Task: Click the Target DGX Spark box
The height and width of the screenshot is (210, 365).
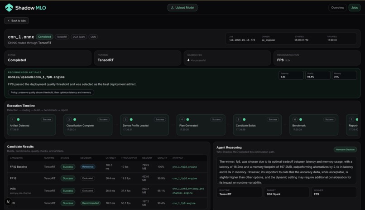Action: [287, 192]
